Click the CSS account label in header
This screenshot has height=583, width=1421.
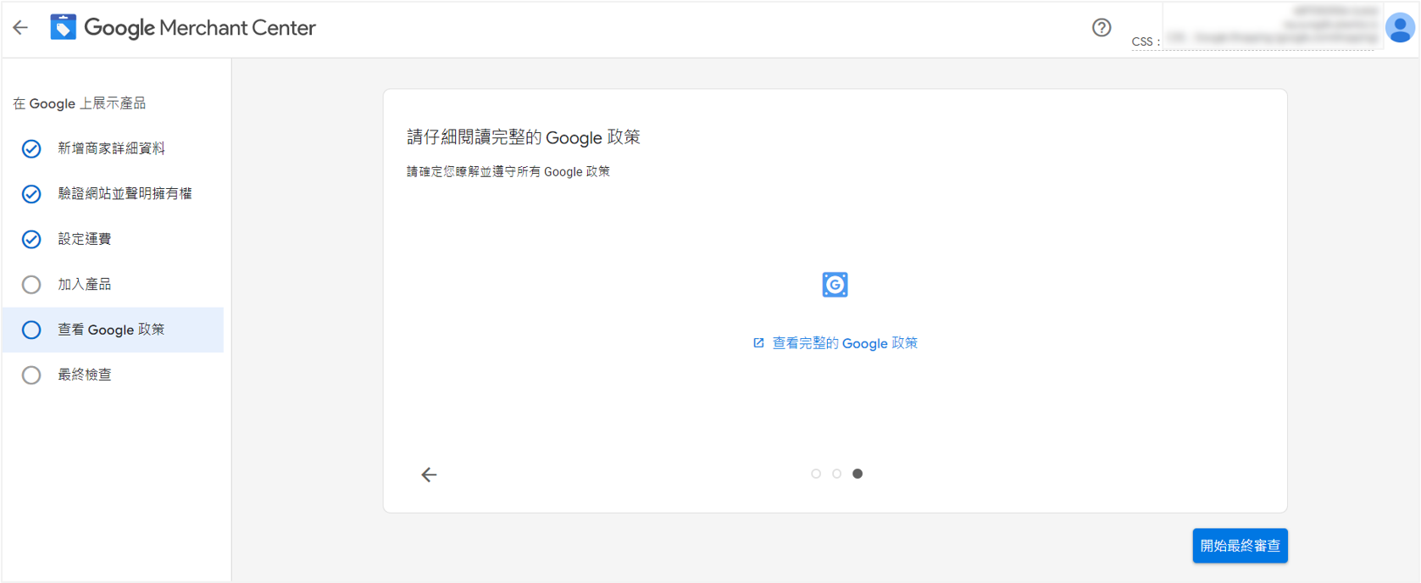tap(1146, 42)
